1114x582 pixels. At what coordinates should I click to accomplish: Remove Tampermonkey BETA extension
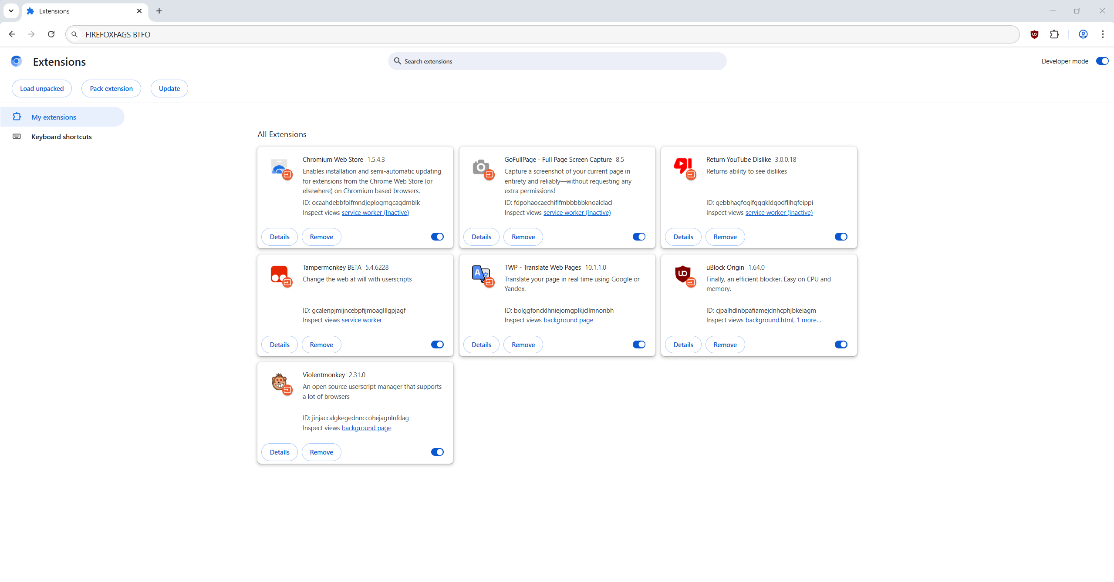tap(321, 345)
